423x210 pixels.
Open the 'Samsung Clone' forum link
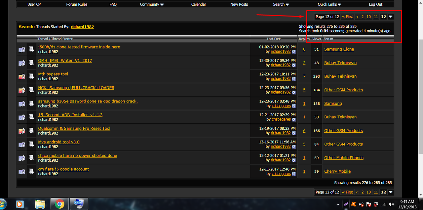click(339, 49)
